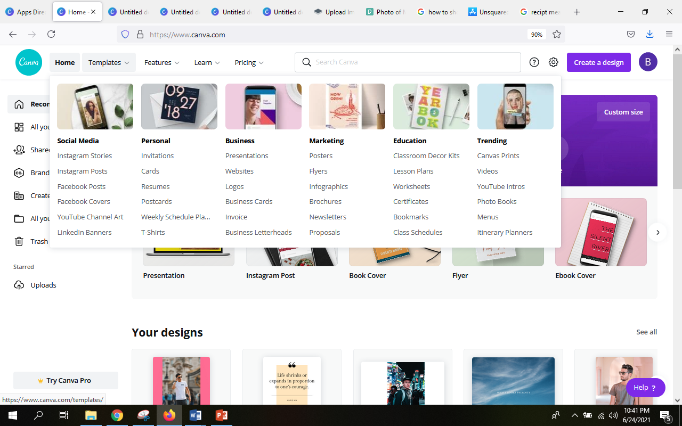Click the volume speaker tray icon
This screenshot has height=426, width=682.
[x=613, y=415]
